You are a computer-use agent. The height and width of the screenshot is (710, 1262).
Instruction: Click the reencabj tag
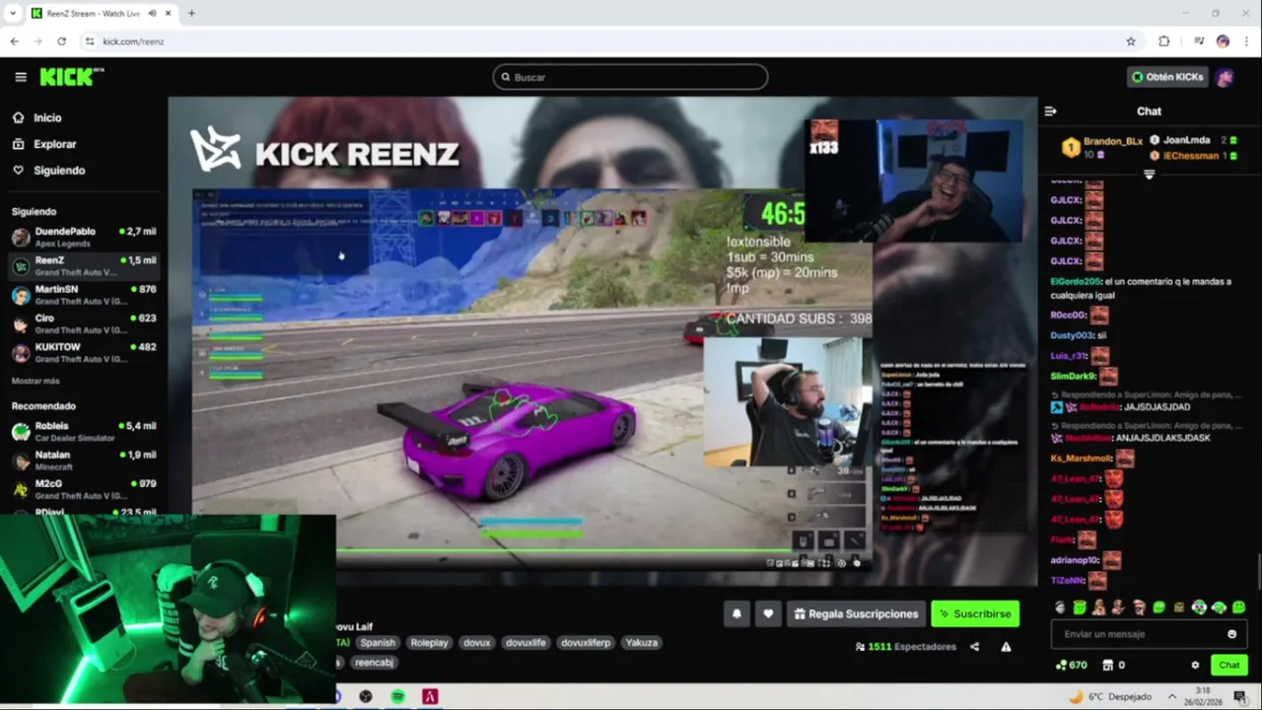coord(374,663)
